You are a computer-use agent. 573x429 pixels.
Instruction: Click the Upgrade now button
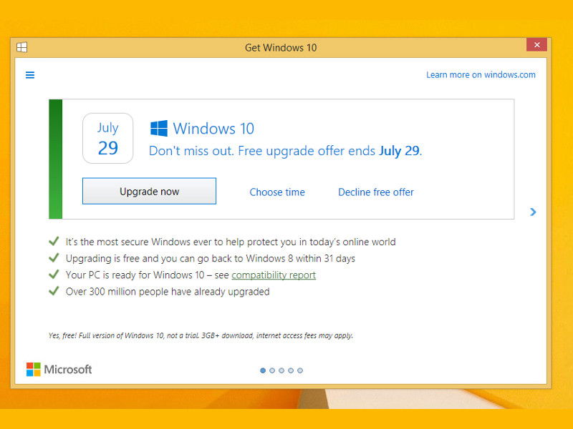point(149,191)
